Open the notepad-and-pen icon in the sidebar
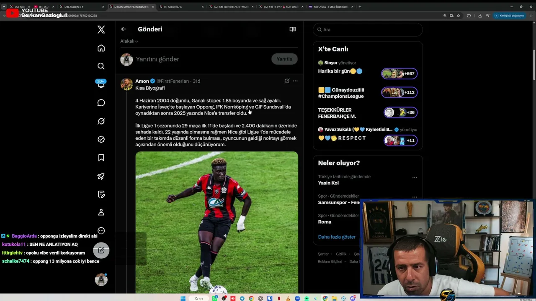This screenshot has width=536, height=301. pyautogui.click(x=101, y=194)
